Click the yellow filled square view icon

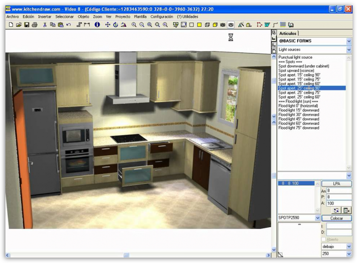199,25
